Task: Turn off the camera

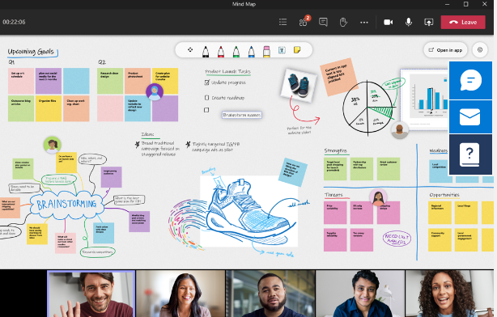Action: tap(389, 22)
